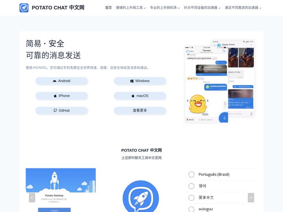283x212 pixels.
Task: Select the Khmer language radio option
Action: [x=191, y=209]
